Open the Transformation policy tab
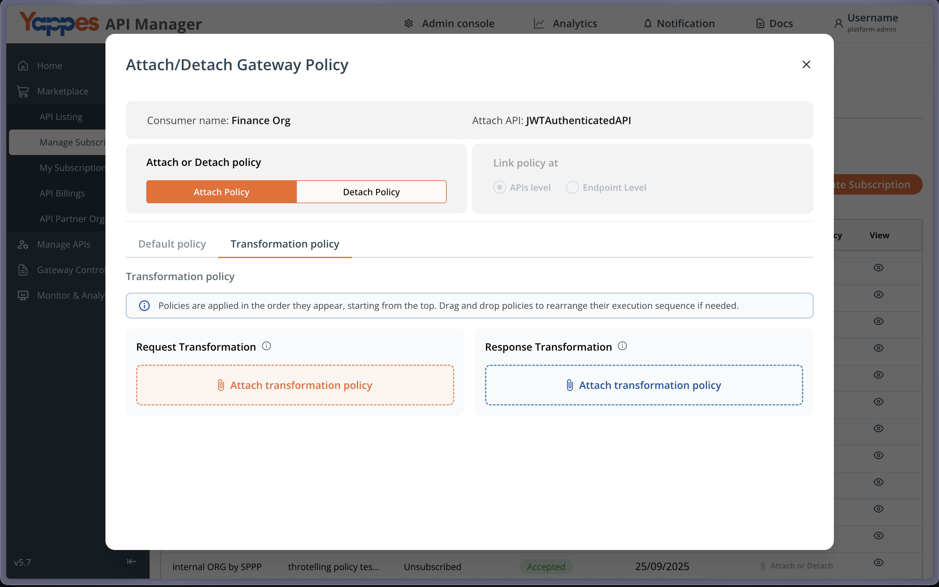Image resolution: width=939 pixels, height=587 pixels. pos(285,244)
